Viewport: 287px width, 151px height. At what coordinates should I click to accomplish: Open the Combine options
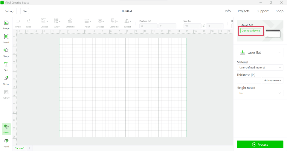[x=114, y=23]
